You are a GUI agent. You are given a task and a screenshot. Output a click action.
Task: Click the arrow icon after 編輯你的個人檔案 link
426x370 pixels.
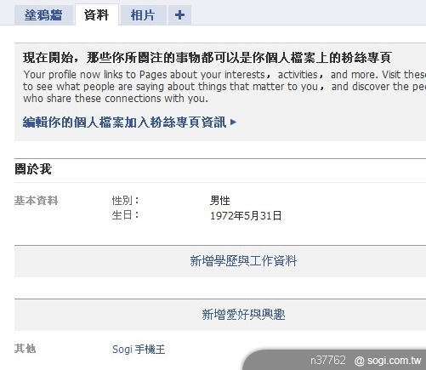click(234, 122)
